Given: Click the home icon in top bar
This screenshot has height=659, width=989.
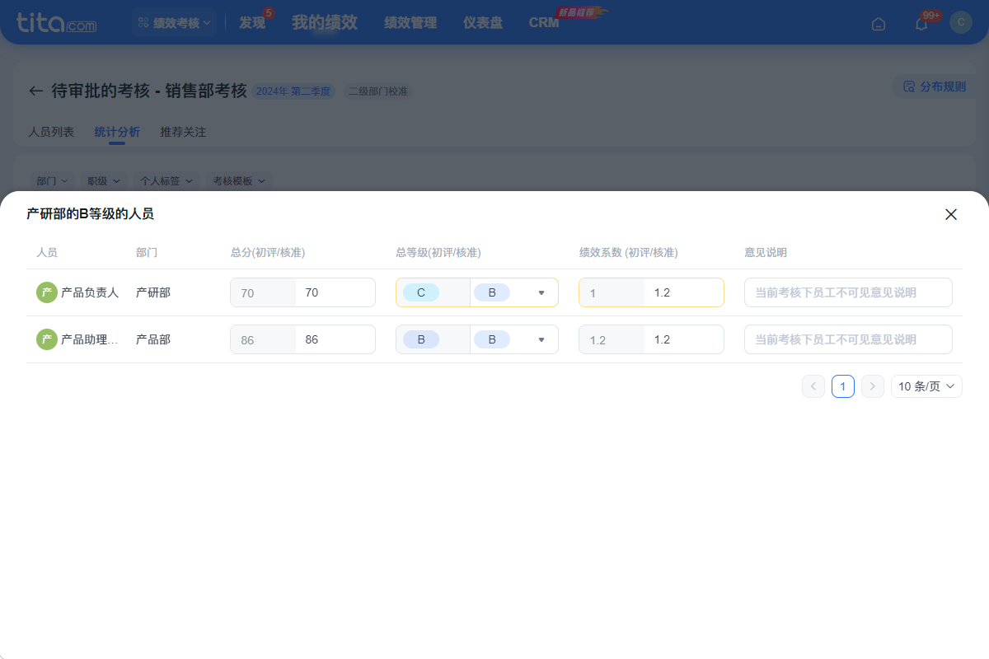Looking at the screenshot, I should 879,23.
